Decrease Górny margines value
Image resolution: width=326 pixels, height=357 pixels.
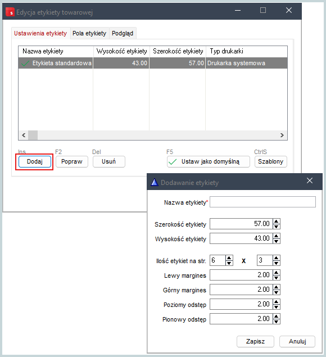[x=277, y=292]
